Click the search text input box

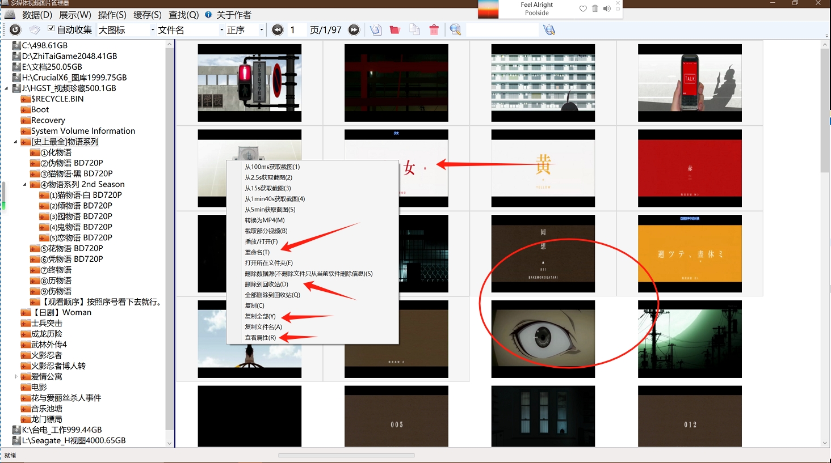pyautogui.click(x=502, y=29)
